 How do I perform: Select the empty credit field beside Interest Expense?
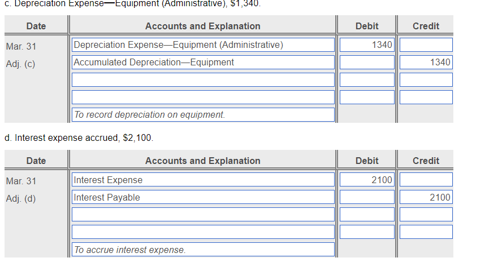click(x=426, y=180)
